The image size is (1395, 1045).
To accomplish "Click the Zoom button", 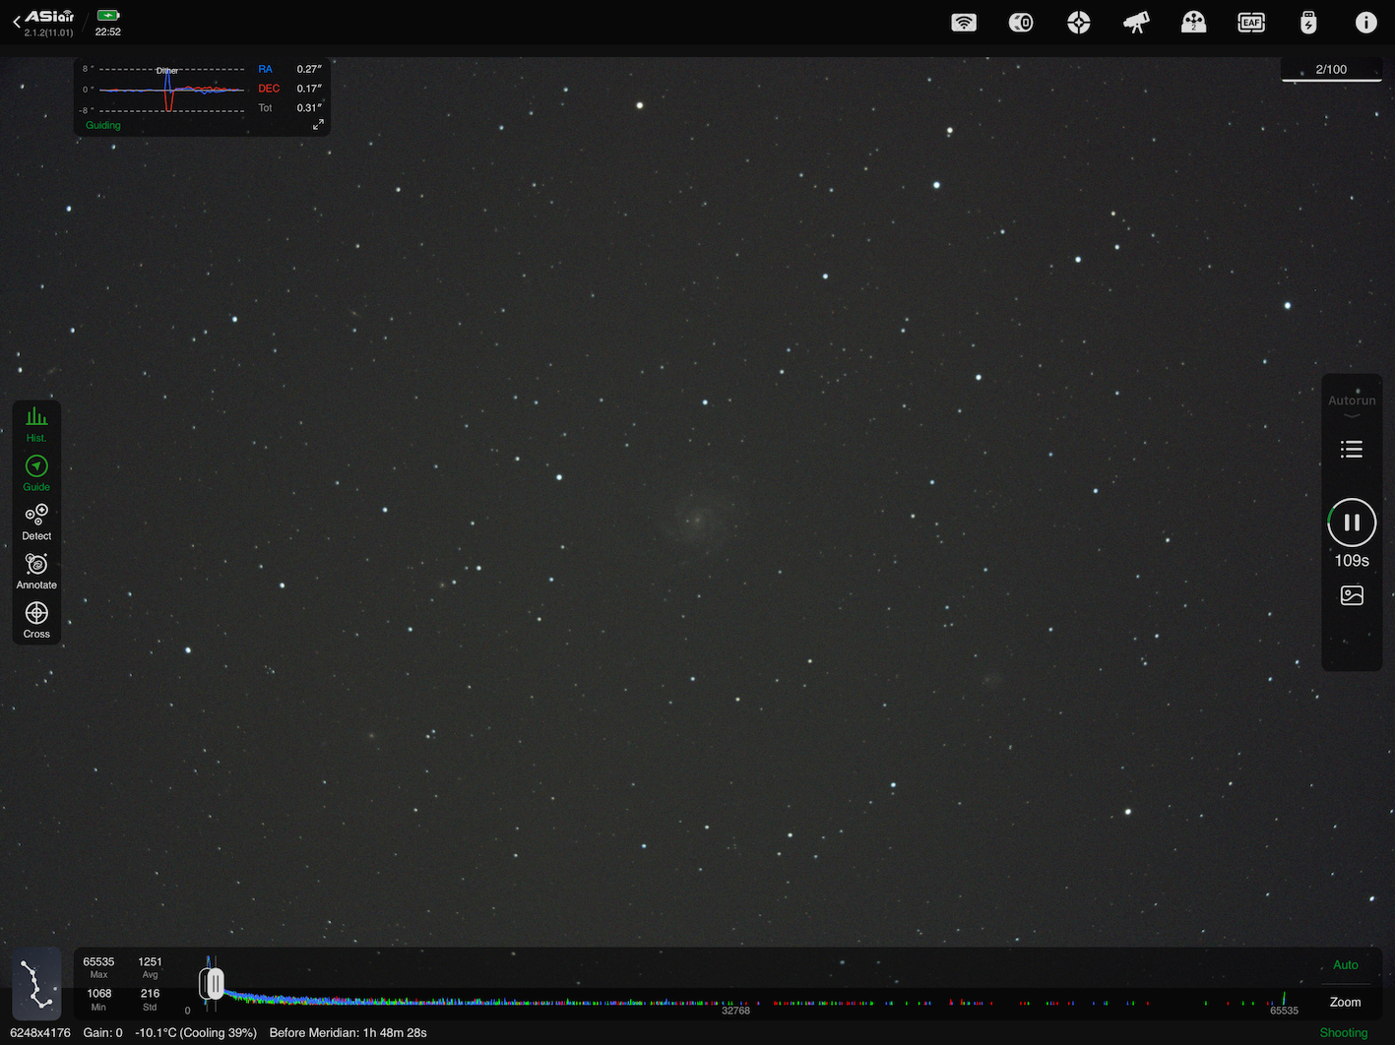I will click(x=1345, y=1003).
